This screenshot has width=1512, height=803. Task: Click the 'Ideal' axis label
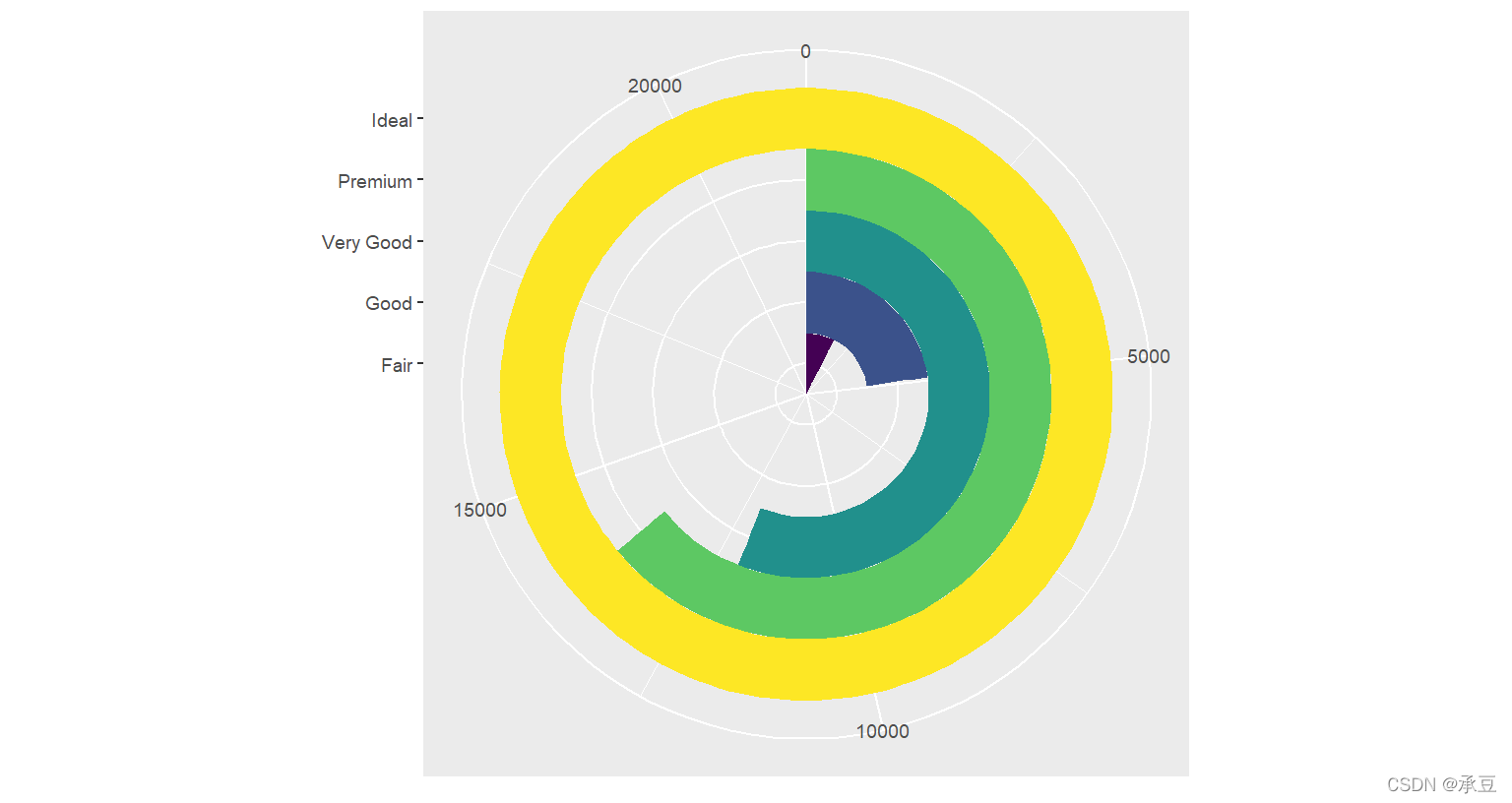click(392, 120)
